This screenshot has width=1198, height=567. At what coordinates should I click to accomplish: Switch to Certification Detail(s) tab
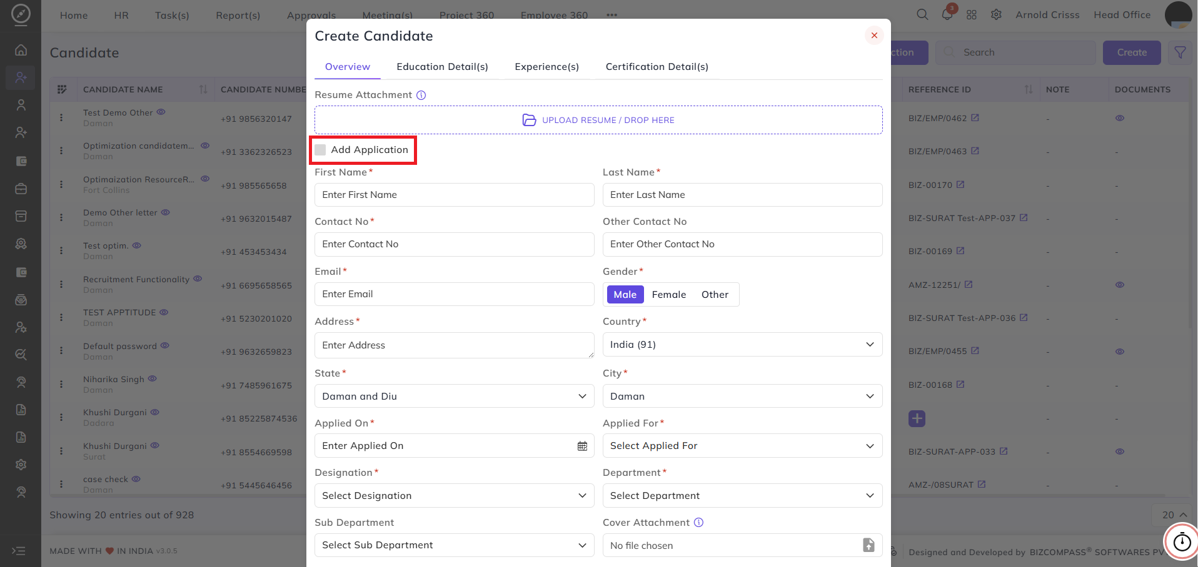click(657, 67)
